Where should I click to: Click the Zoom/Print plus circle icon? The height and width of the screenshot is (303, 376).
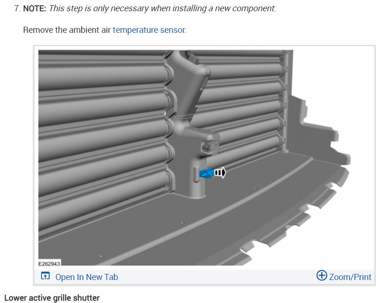322,275
